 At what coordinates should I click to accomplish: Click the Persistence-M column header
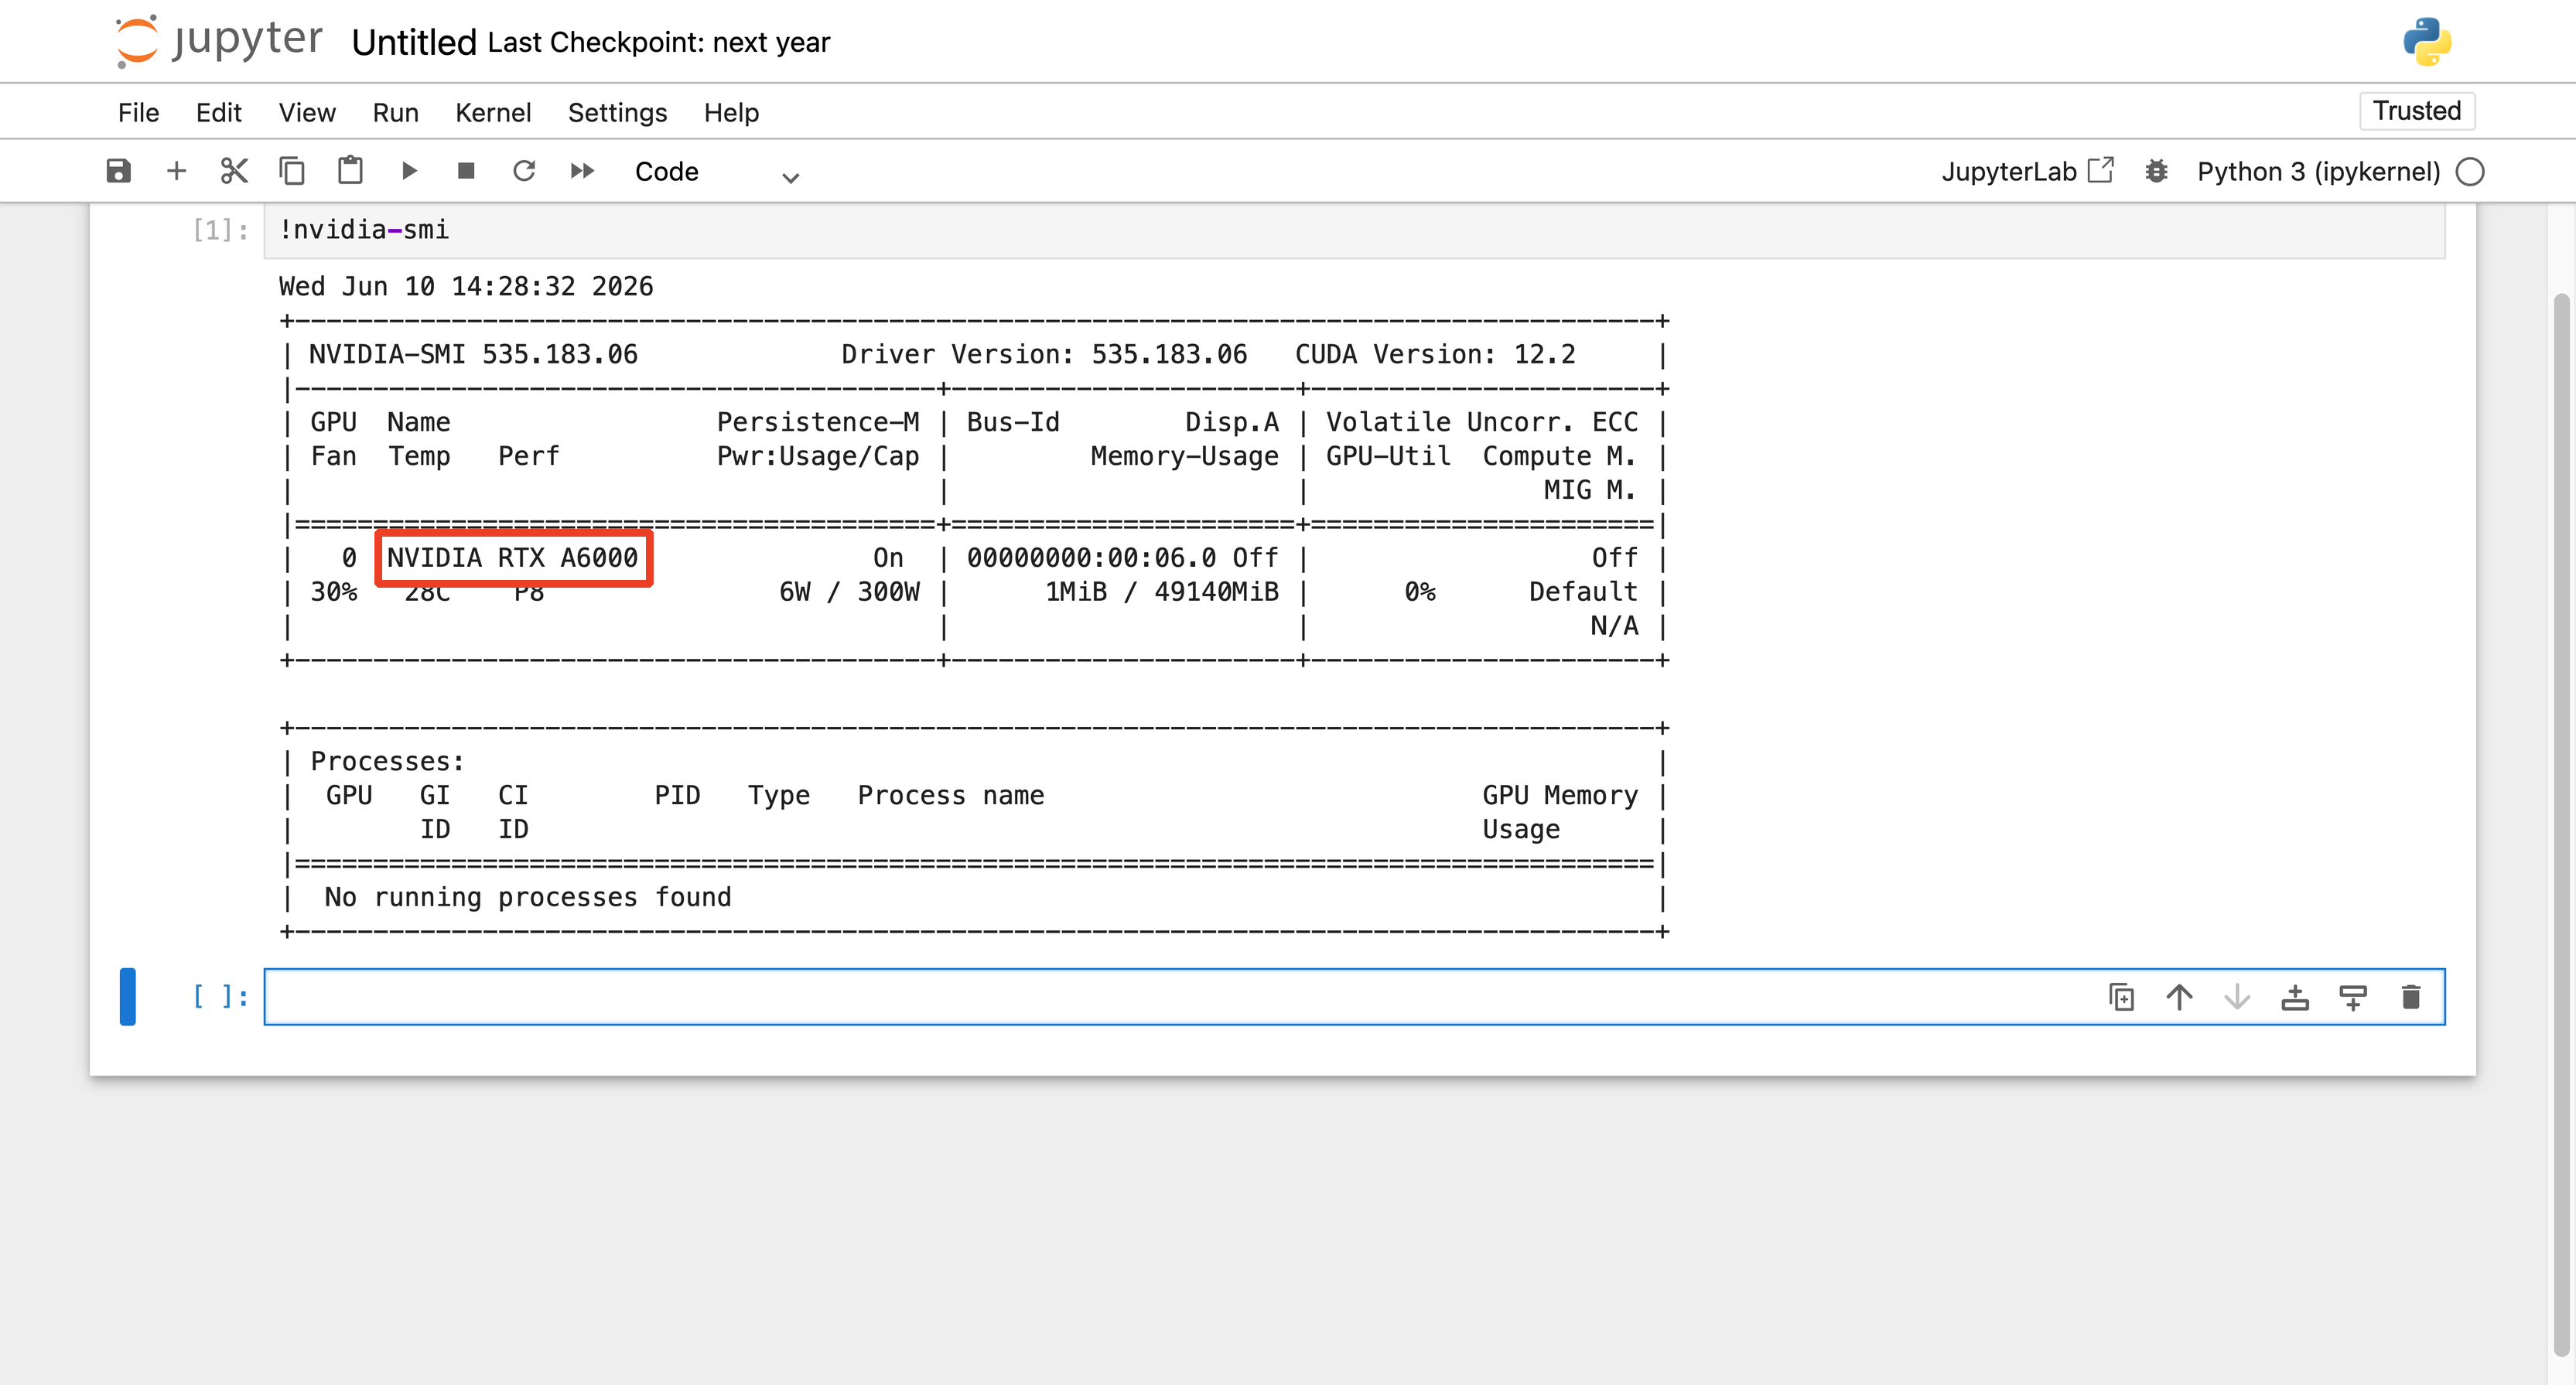[x=818, y=423]
